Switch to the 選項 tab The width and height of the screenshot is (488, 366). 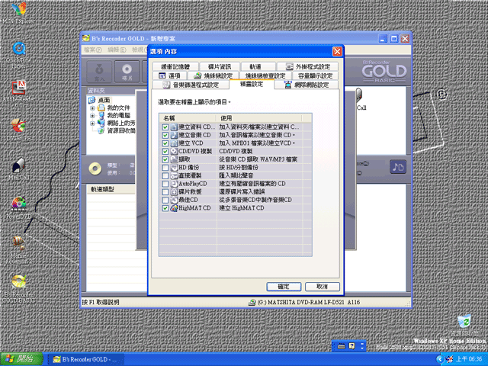point(169,75)
